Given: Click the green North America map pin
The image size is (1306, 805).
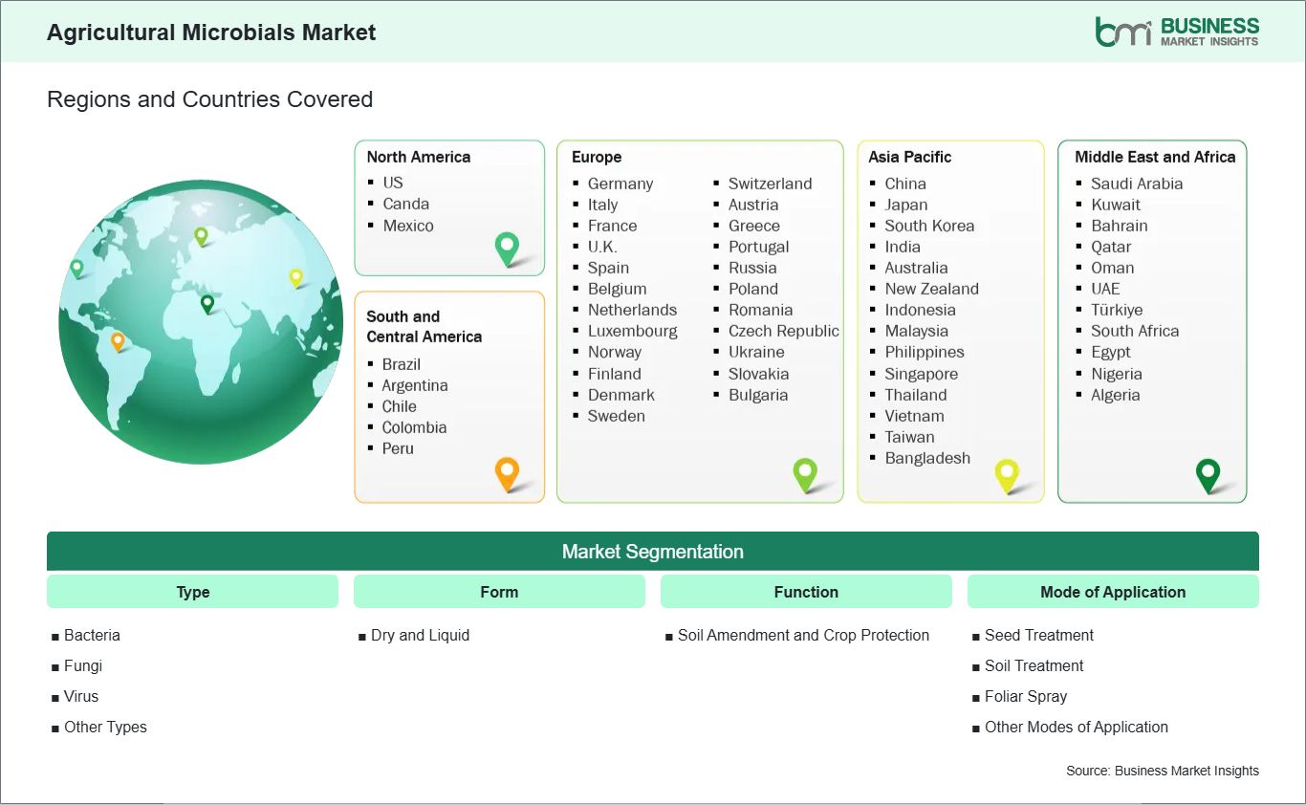Looking at the screenshot, I should (505, 248).
